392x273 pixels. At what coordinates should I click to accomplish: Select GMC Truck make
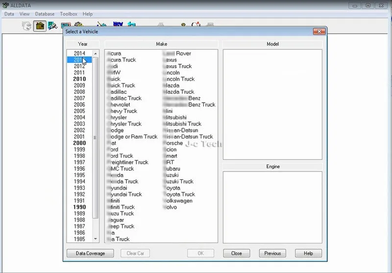click(x=121, y=168)
